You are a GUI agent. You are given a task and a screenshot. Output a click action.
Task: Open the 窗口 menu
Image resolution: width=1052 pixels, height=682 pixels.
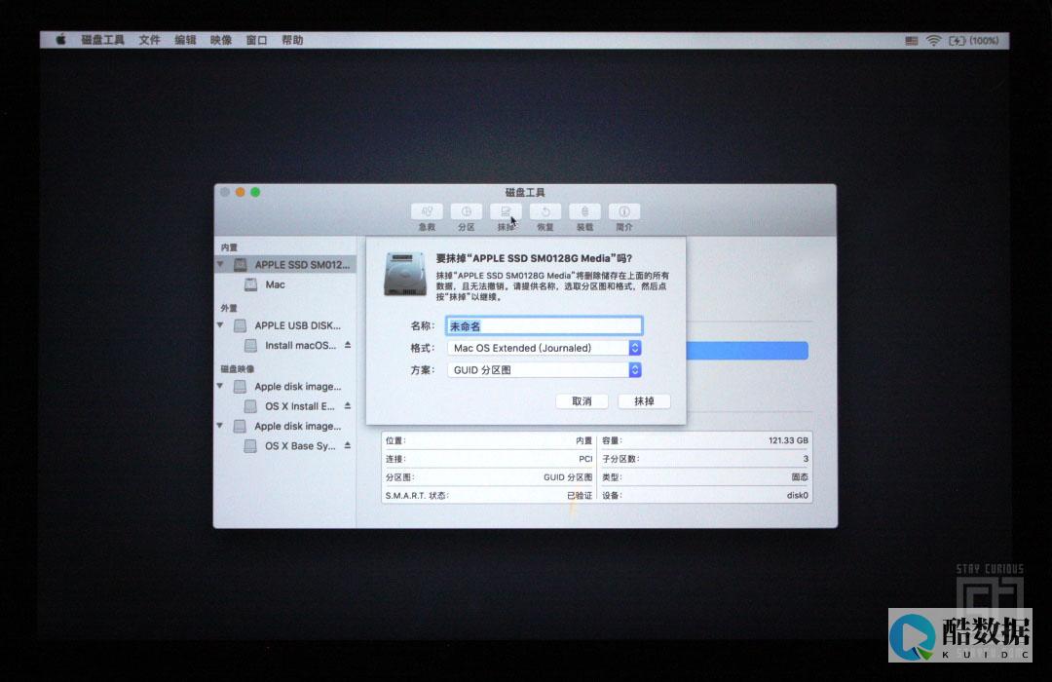(256, 40)
